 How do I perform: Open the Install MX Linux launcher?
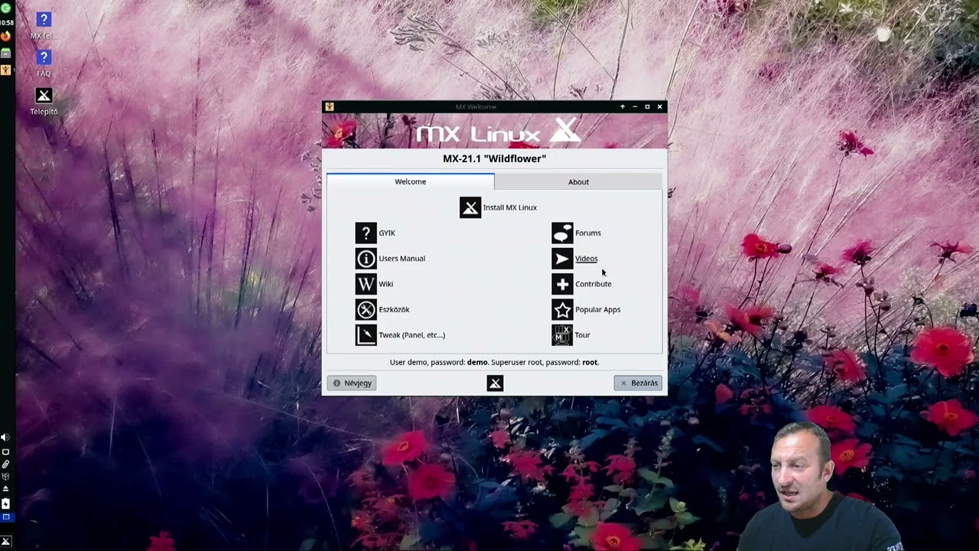click(470, 207)
